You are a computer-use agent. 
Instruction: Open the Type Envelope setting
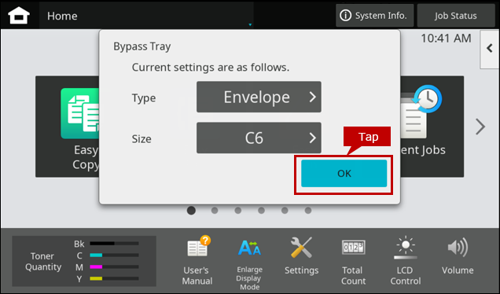[x=259, y=97]
